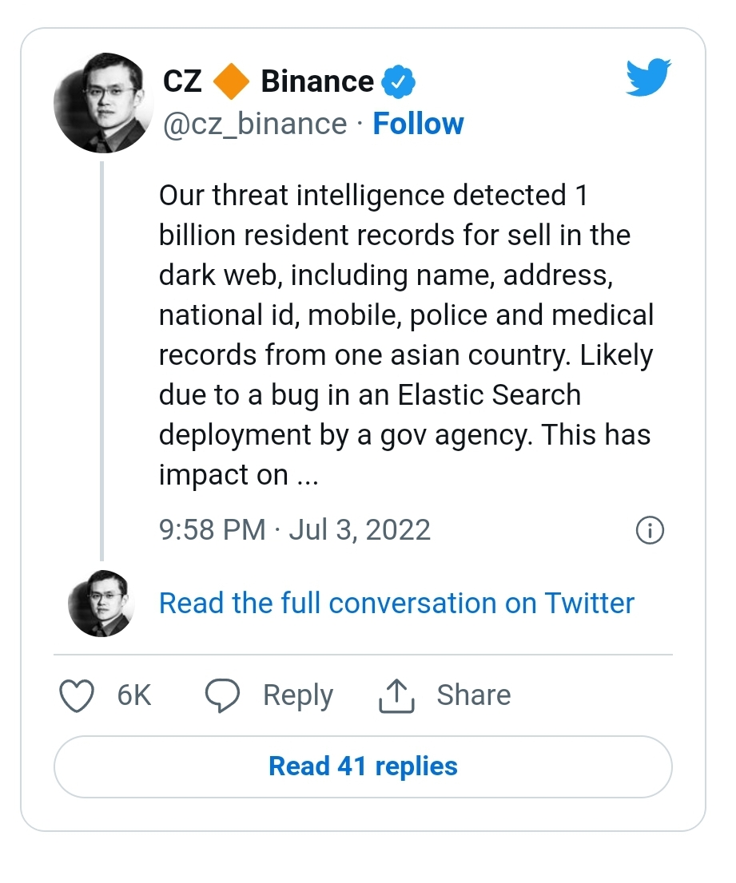The width and height of the screenshot is (736, 883).
Task: Open the @cz_binance handle
Action: [255, 124]
